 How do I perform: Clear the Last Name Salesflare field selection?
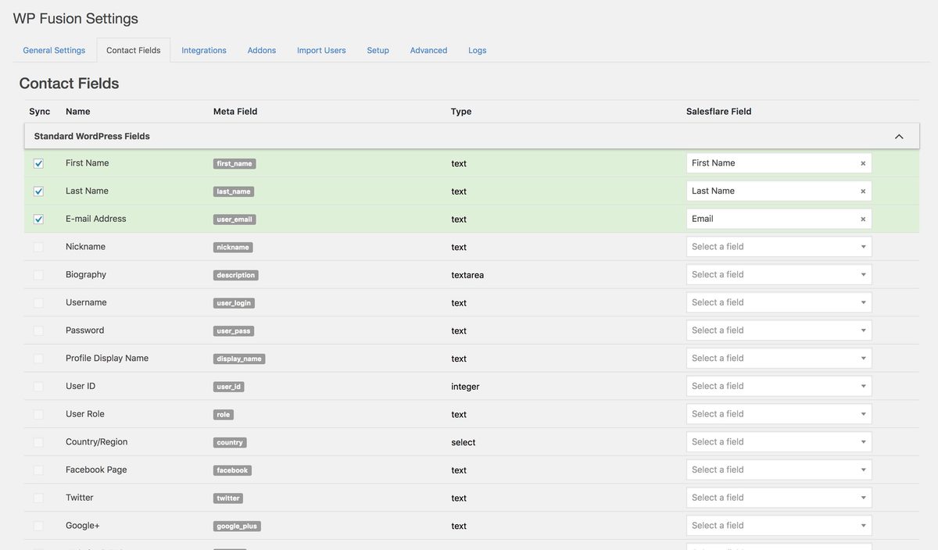click(x=863, y=191)
